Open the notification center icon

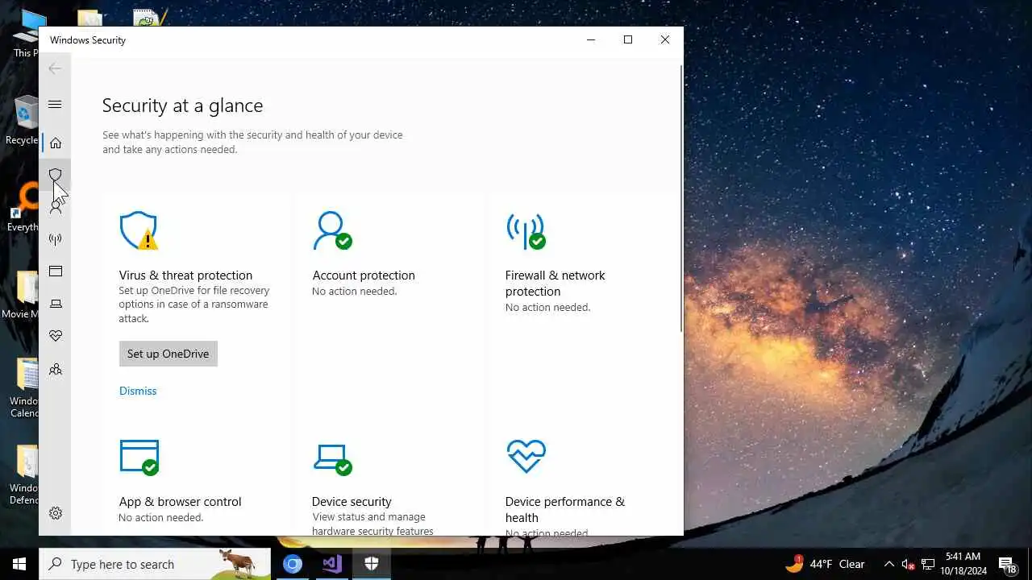(1007, 565)
